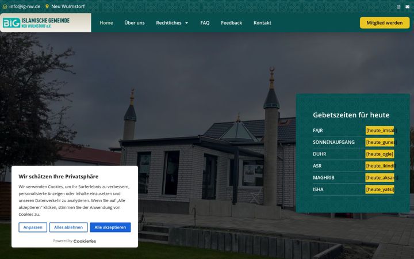The image size is (414, 259).
Task: Open the Kontakt page
Action: pyautogui.click(x=262, y=22)
